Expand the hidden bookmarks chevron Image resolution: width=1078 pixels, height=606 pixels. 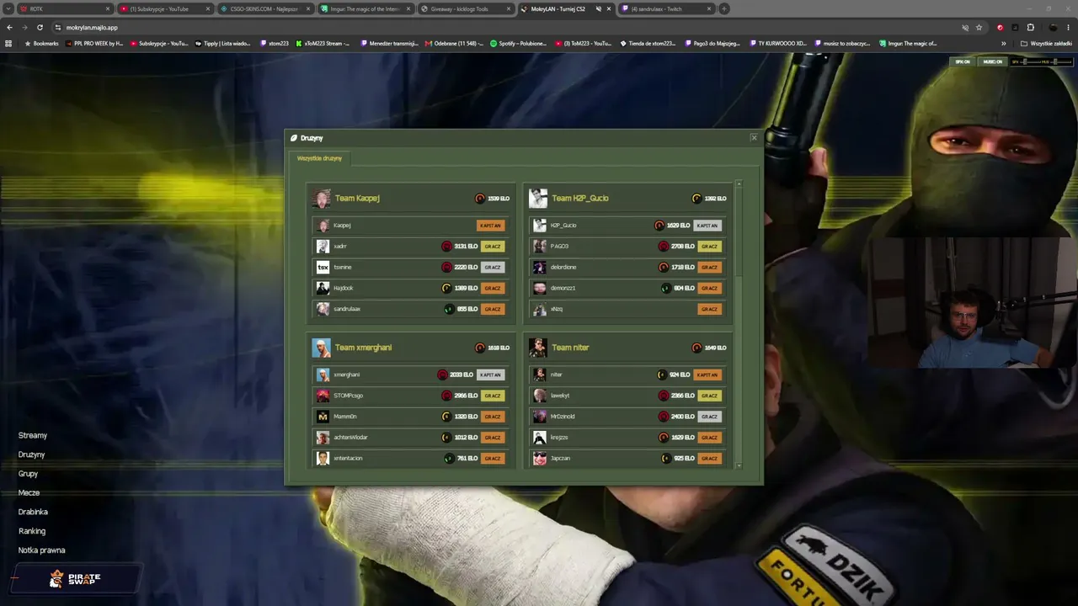pos(1003,43)
